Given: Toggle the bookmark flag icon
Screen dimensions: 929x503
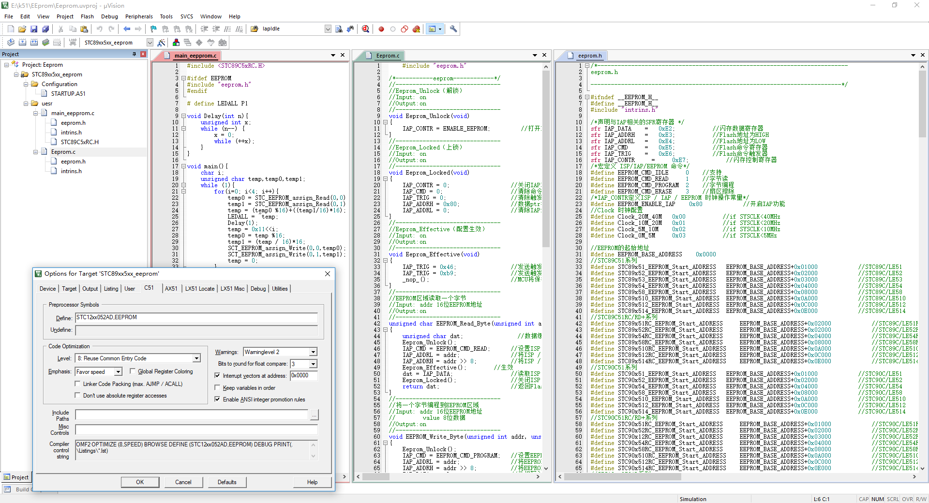Looking at the screenshot, I should (153, 29).
